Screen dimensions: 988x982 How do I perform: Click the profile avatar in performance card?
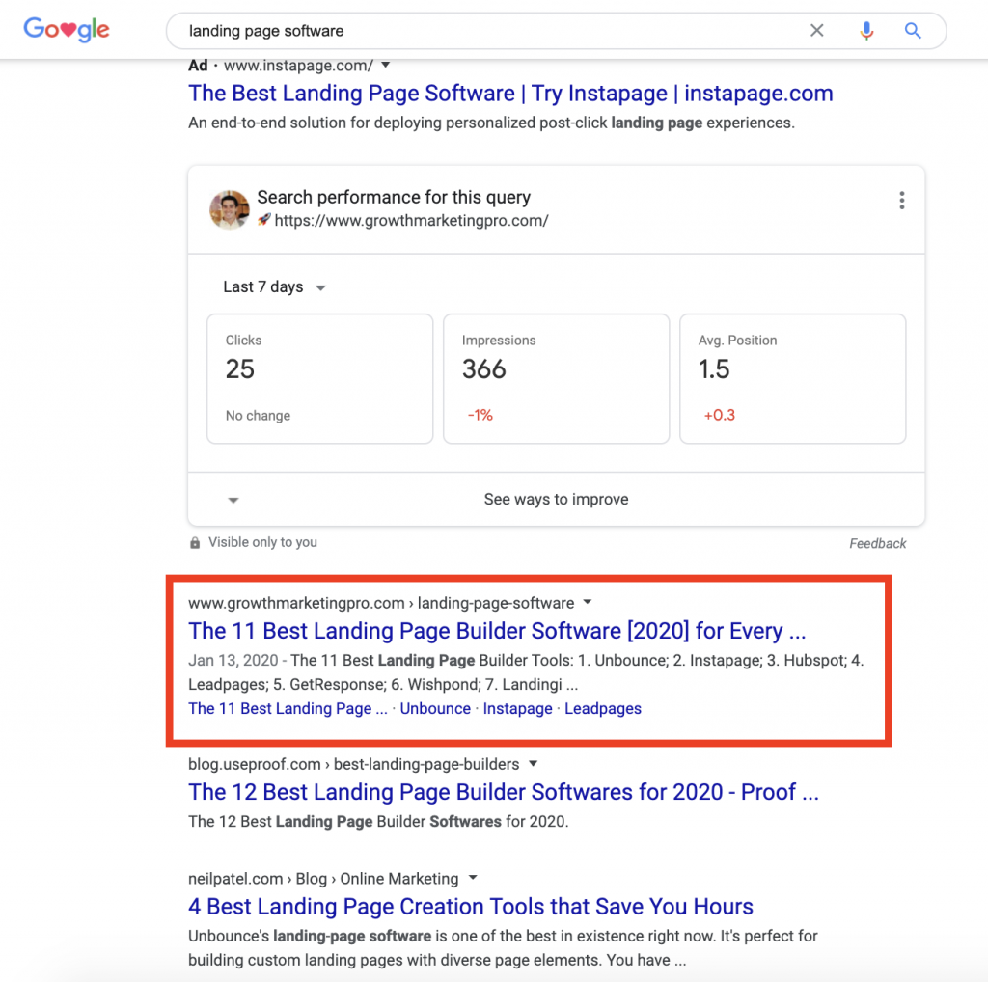click(x=229, y=209)
